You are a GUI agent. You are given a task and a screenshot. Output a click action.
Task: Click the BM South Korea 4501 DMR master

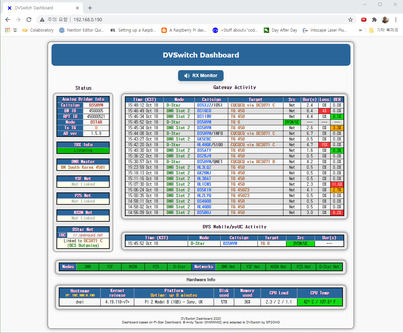pyautogui.click(x=83, y=167)
